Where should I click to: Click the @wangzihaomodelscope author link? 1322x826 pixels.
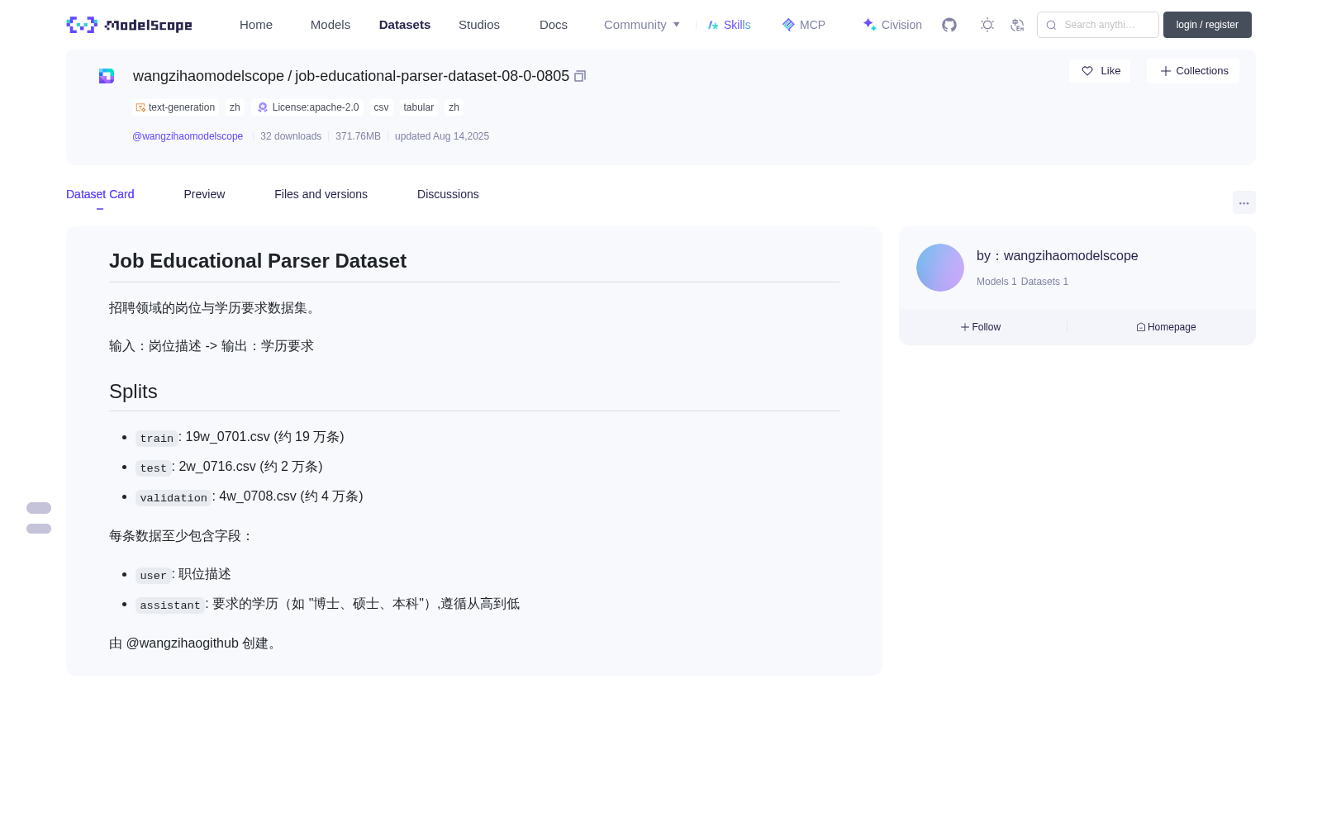coord(188,136)
